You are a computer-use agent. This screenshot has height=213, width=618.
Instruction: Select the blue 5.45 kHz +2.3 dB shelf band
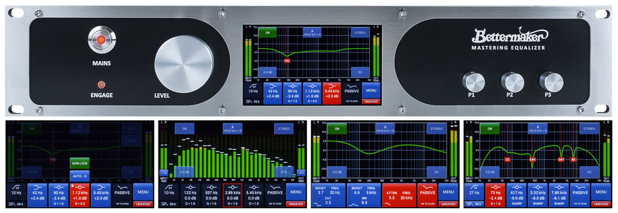tap(101, 195)
